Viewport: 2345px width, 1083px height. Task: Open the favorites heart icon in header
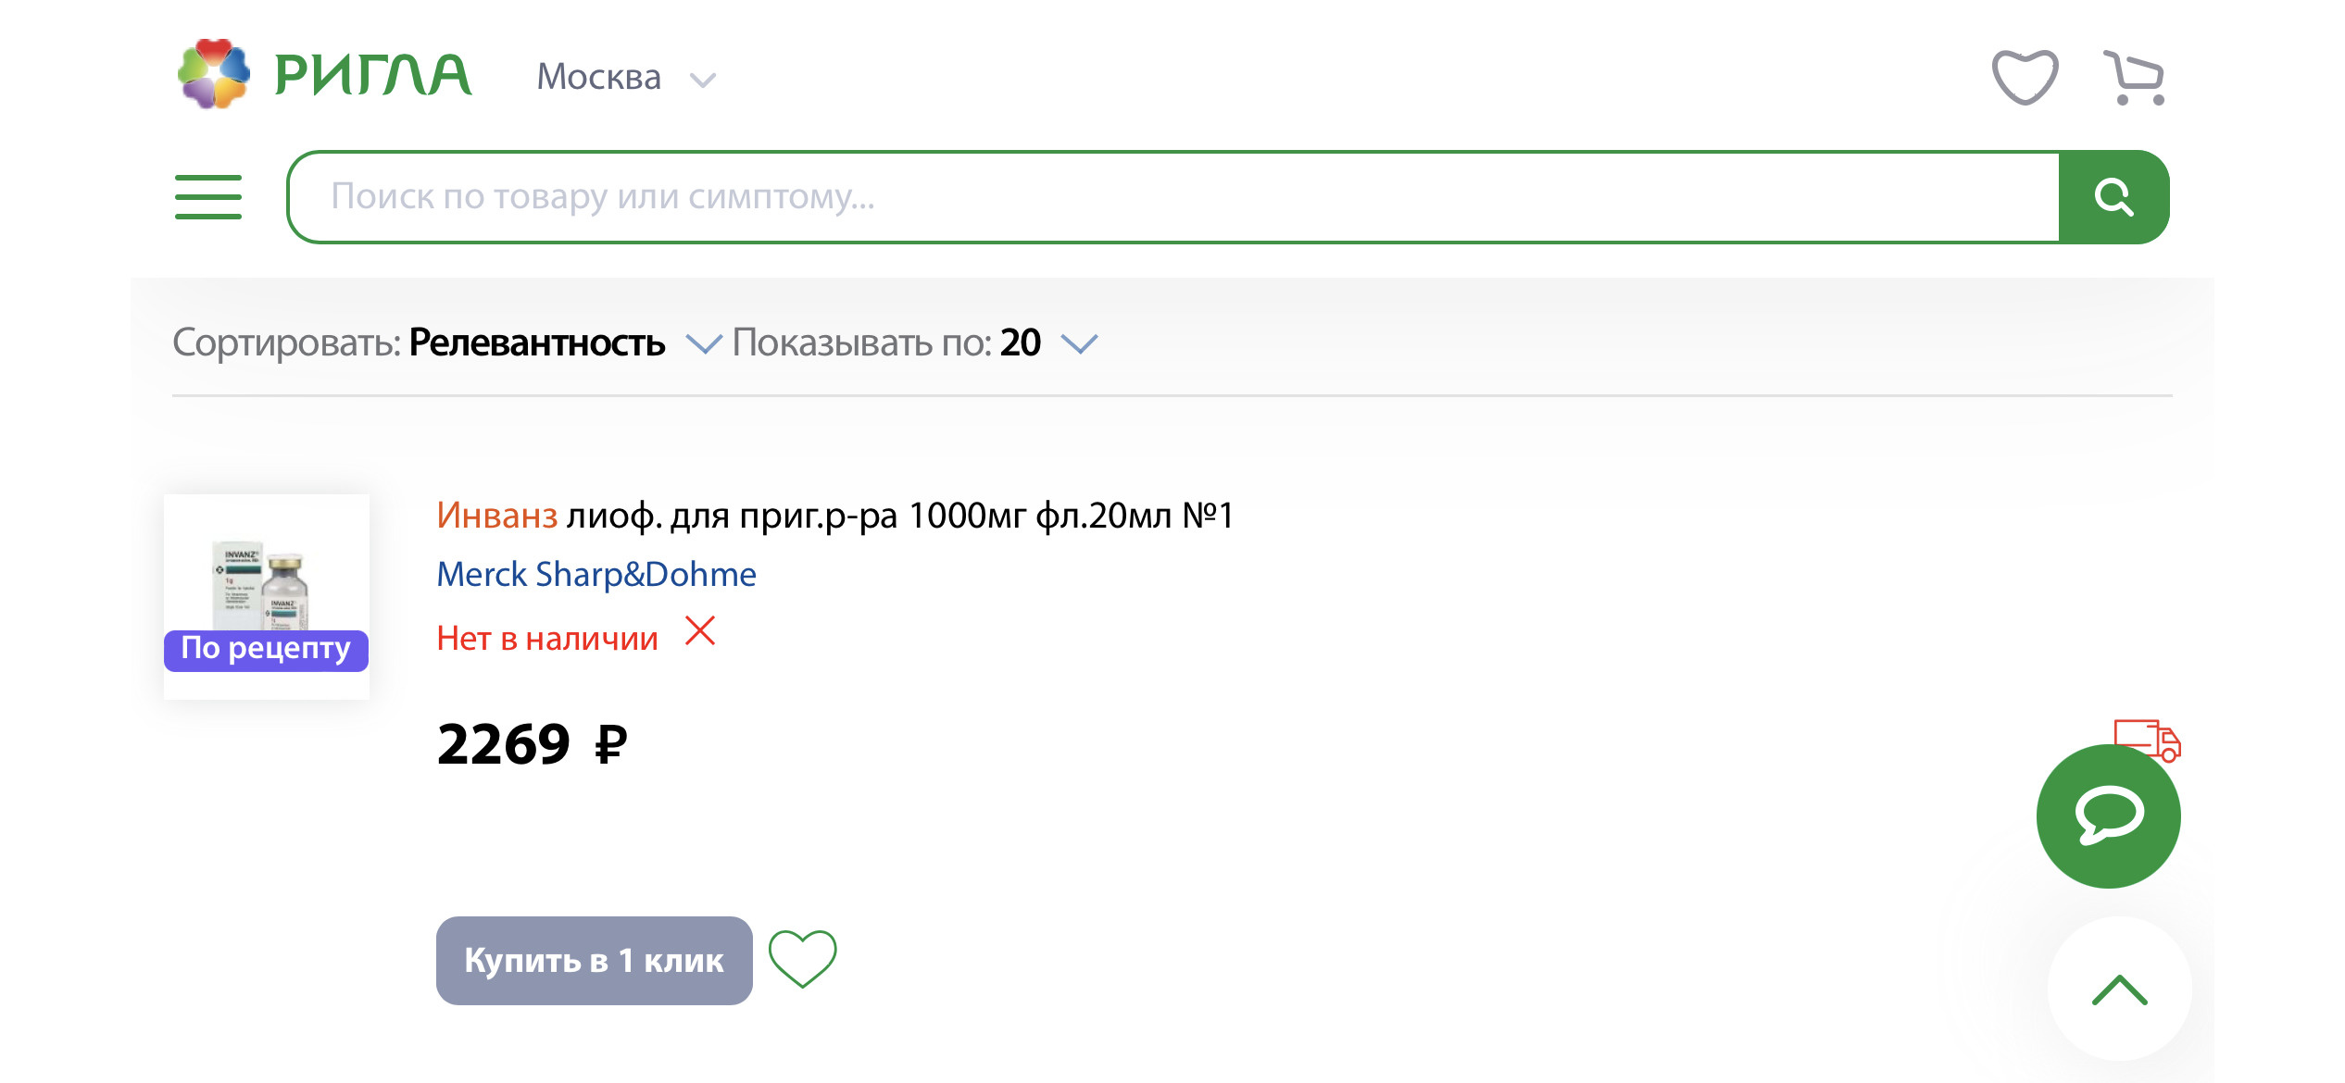pos(2025,78)
